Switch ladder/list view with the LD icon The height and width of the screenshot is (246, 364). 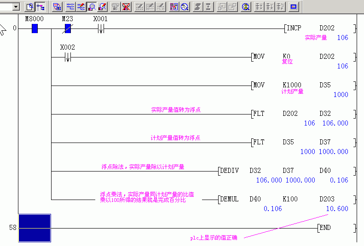click(57, 7)
